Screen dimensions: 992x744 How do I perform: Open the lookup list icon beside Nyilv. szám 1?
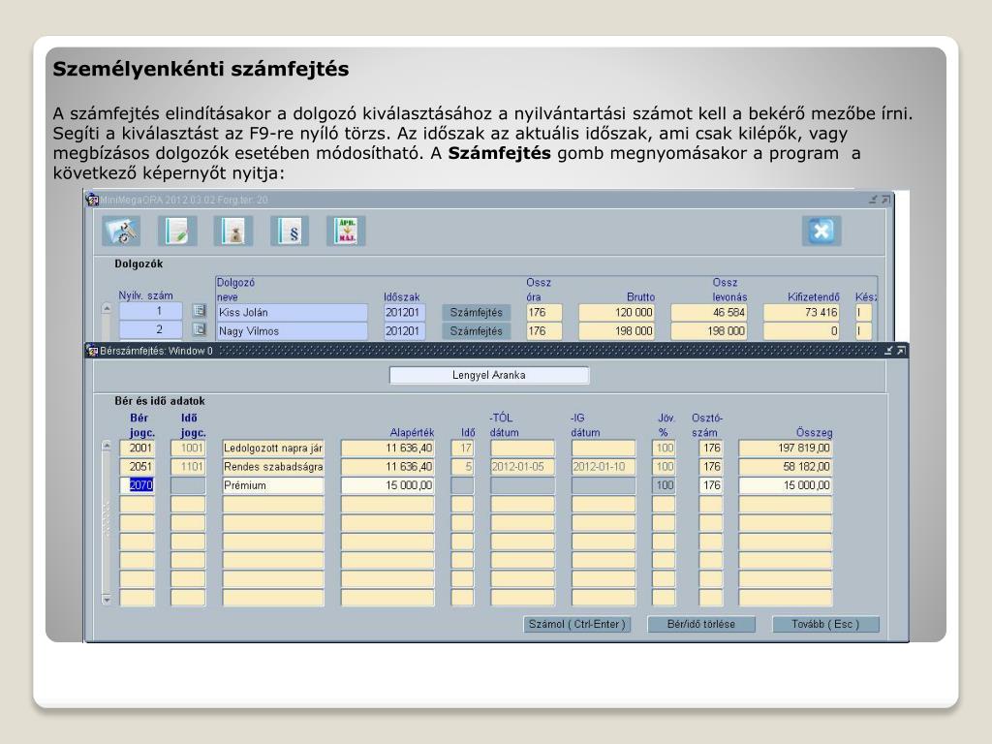point(200,311)
